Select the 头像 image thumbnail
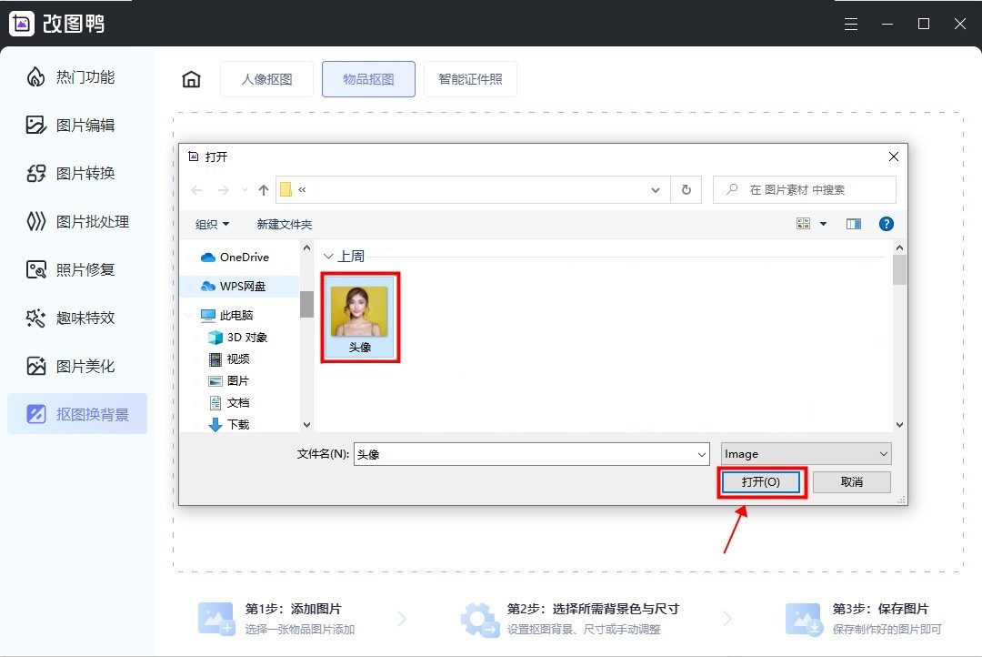Screen dimensions: 982x657 tap(360, 311)
